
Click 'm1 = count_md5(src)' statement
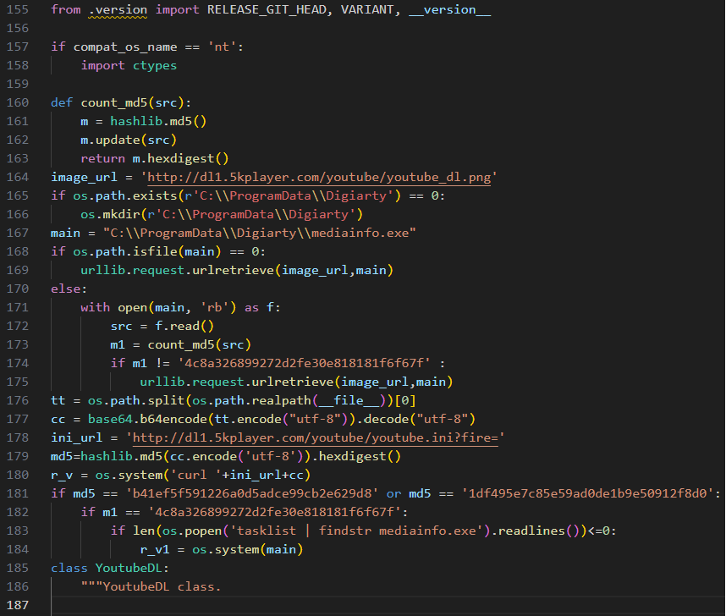click(x=180, y=345)
